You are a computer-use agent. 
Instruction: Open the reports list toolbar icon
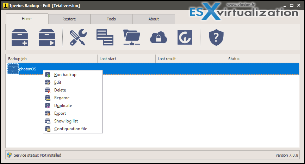coord(105,37)
